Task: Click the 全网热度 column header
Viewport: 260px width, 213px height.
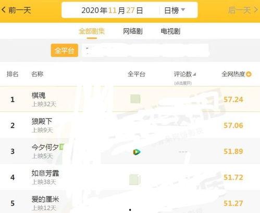Action: (233, 74)
